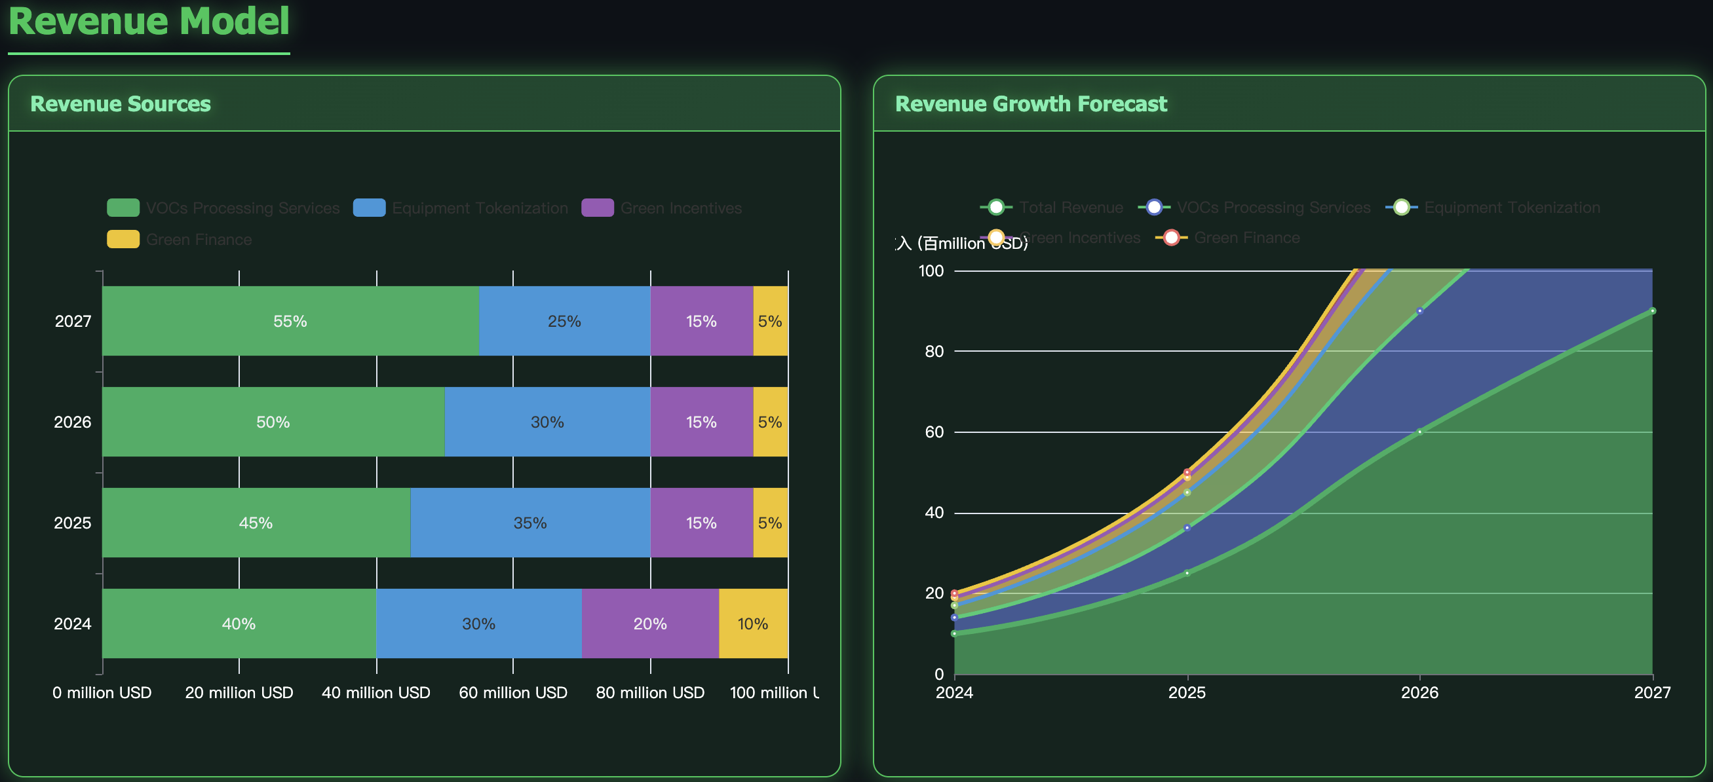Viewport: 1713px width, 782px height.
Task: Click the 20% purple segment for 2024
Action: (649, 624)
